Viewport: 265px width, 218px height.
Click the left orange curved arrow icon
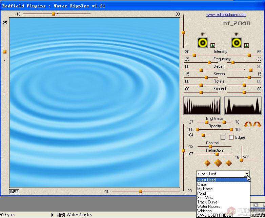[248, 125]
